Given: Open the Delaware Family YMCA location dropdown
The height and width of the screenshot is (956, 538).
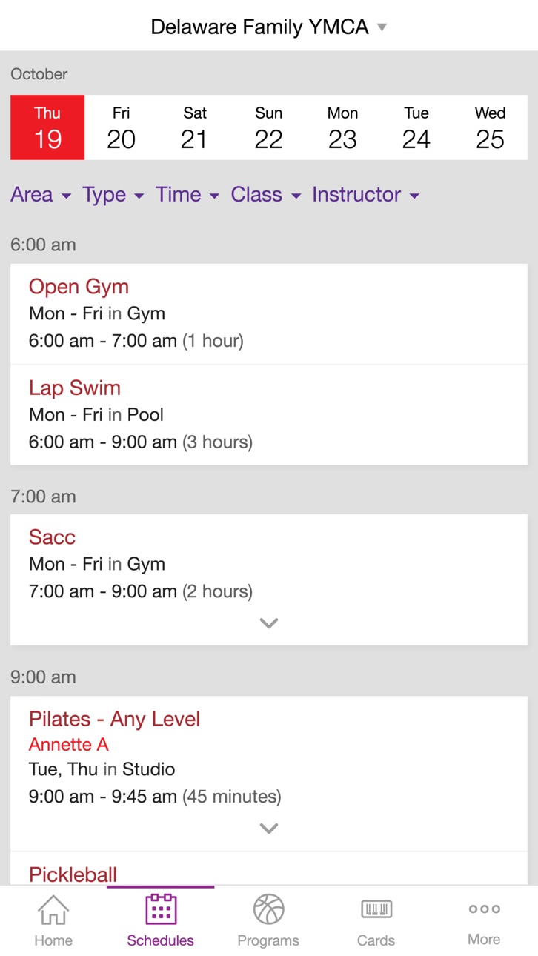Looking at the screenshot, I should (x=268, y=27).
